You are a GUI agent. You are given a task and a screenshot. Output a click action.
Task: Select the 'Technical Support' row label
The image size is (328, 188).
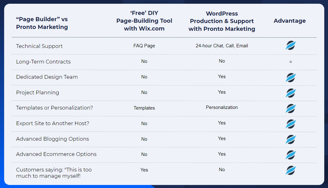39,46
